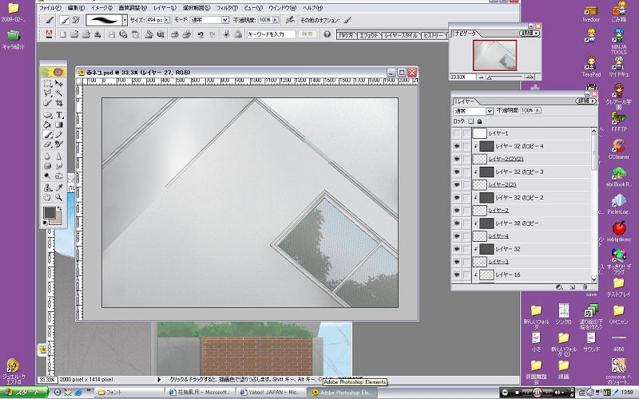The width and height of the screenshot is (639, 399).
Task: Select the Burn tool
Action: [x=59, y=176]
